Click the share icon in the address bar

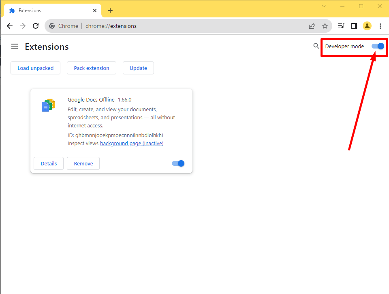[312, 26]
